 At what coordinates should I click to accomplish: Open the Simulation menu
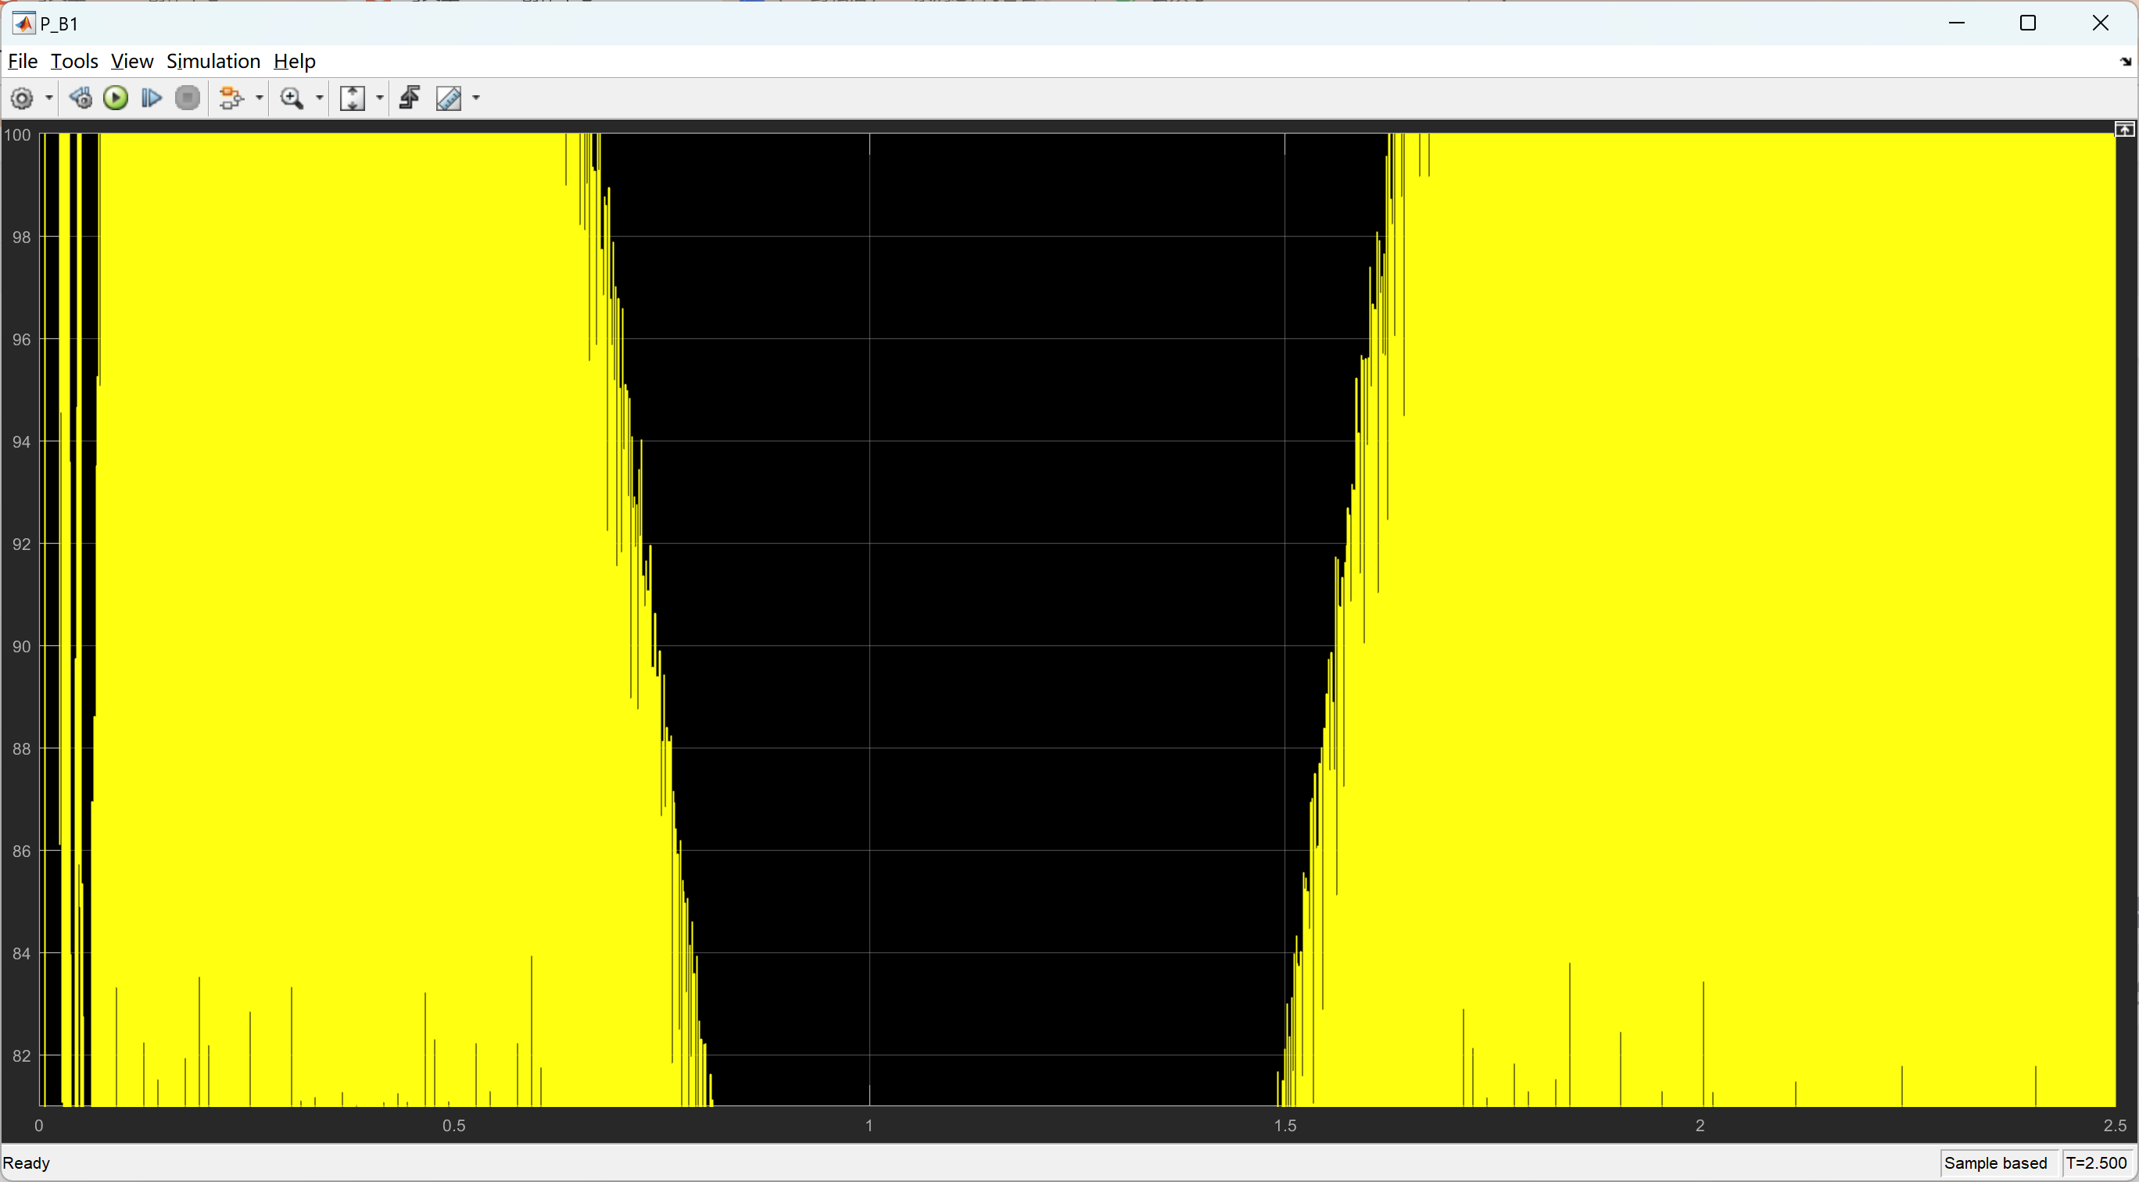tap(213, 62)
